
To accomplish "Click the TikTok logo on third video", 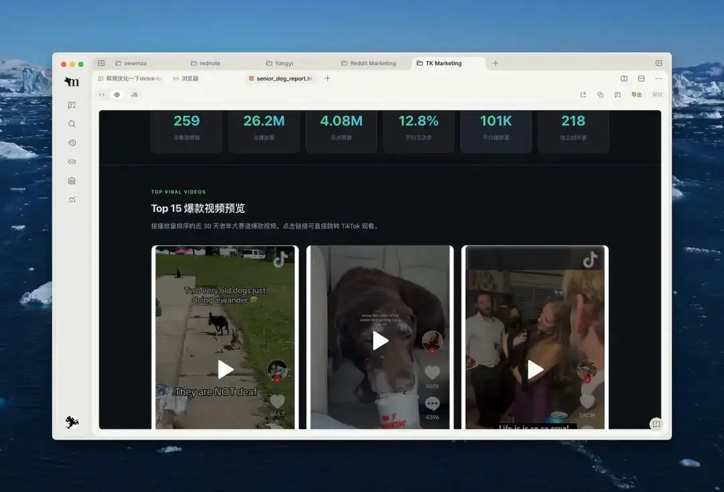I will pyautogui.click(x=590, y=260).
